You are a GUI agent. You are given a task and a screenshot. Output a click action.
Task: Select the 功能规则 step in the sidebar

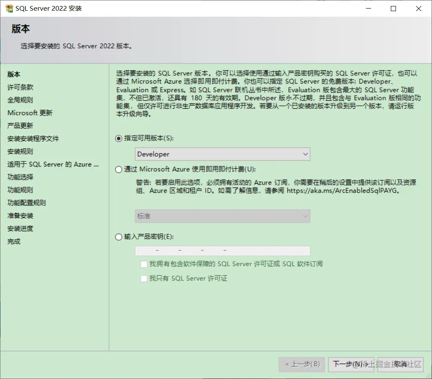20,190
